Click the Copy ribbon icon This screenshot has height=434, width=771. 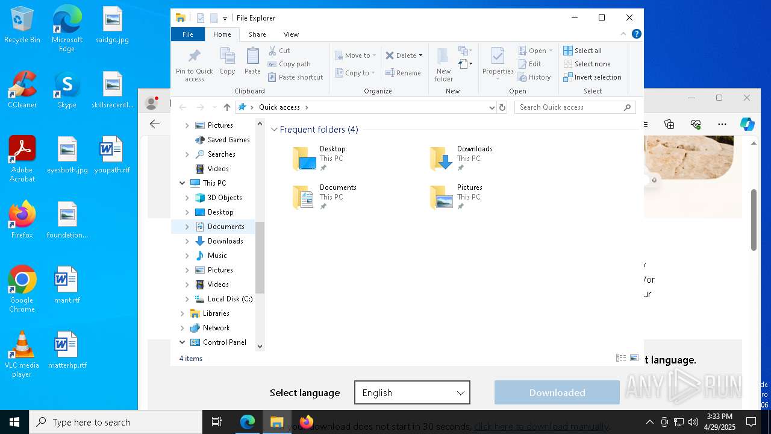click(227, 61)
